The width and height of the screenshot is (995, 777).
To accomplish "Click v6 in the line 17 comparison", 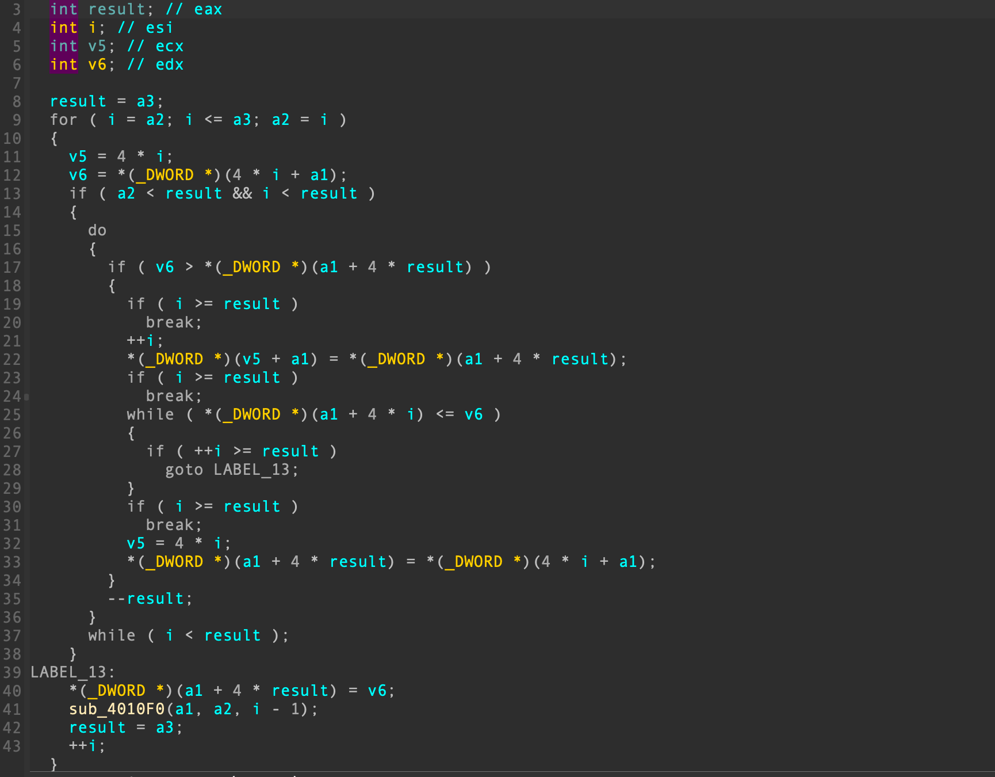I will point(165,267).
